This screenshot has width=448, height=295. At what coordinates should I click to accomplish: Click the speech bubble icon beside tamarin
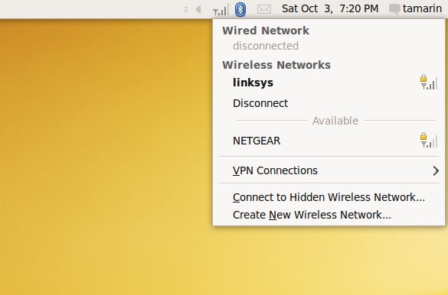tap(394, 9)
